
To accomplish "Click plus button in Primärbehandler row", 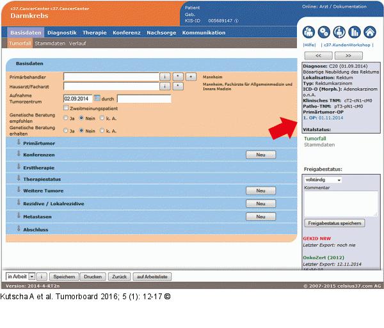I will pos(191,77).
